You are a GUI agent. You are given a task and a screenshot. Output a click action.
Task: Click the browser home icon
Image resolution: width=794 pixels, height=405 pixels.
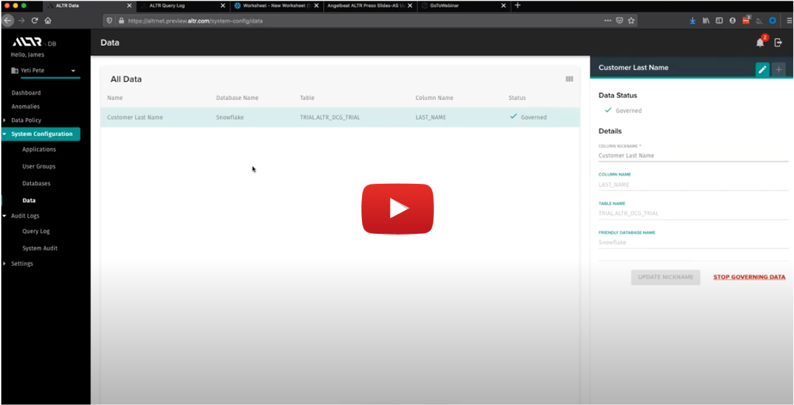47,21
